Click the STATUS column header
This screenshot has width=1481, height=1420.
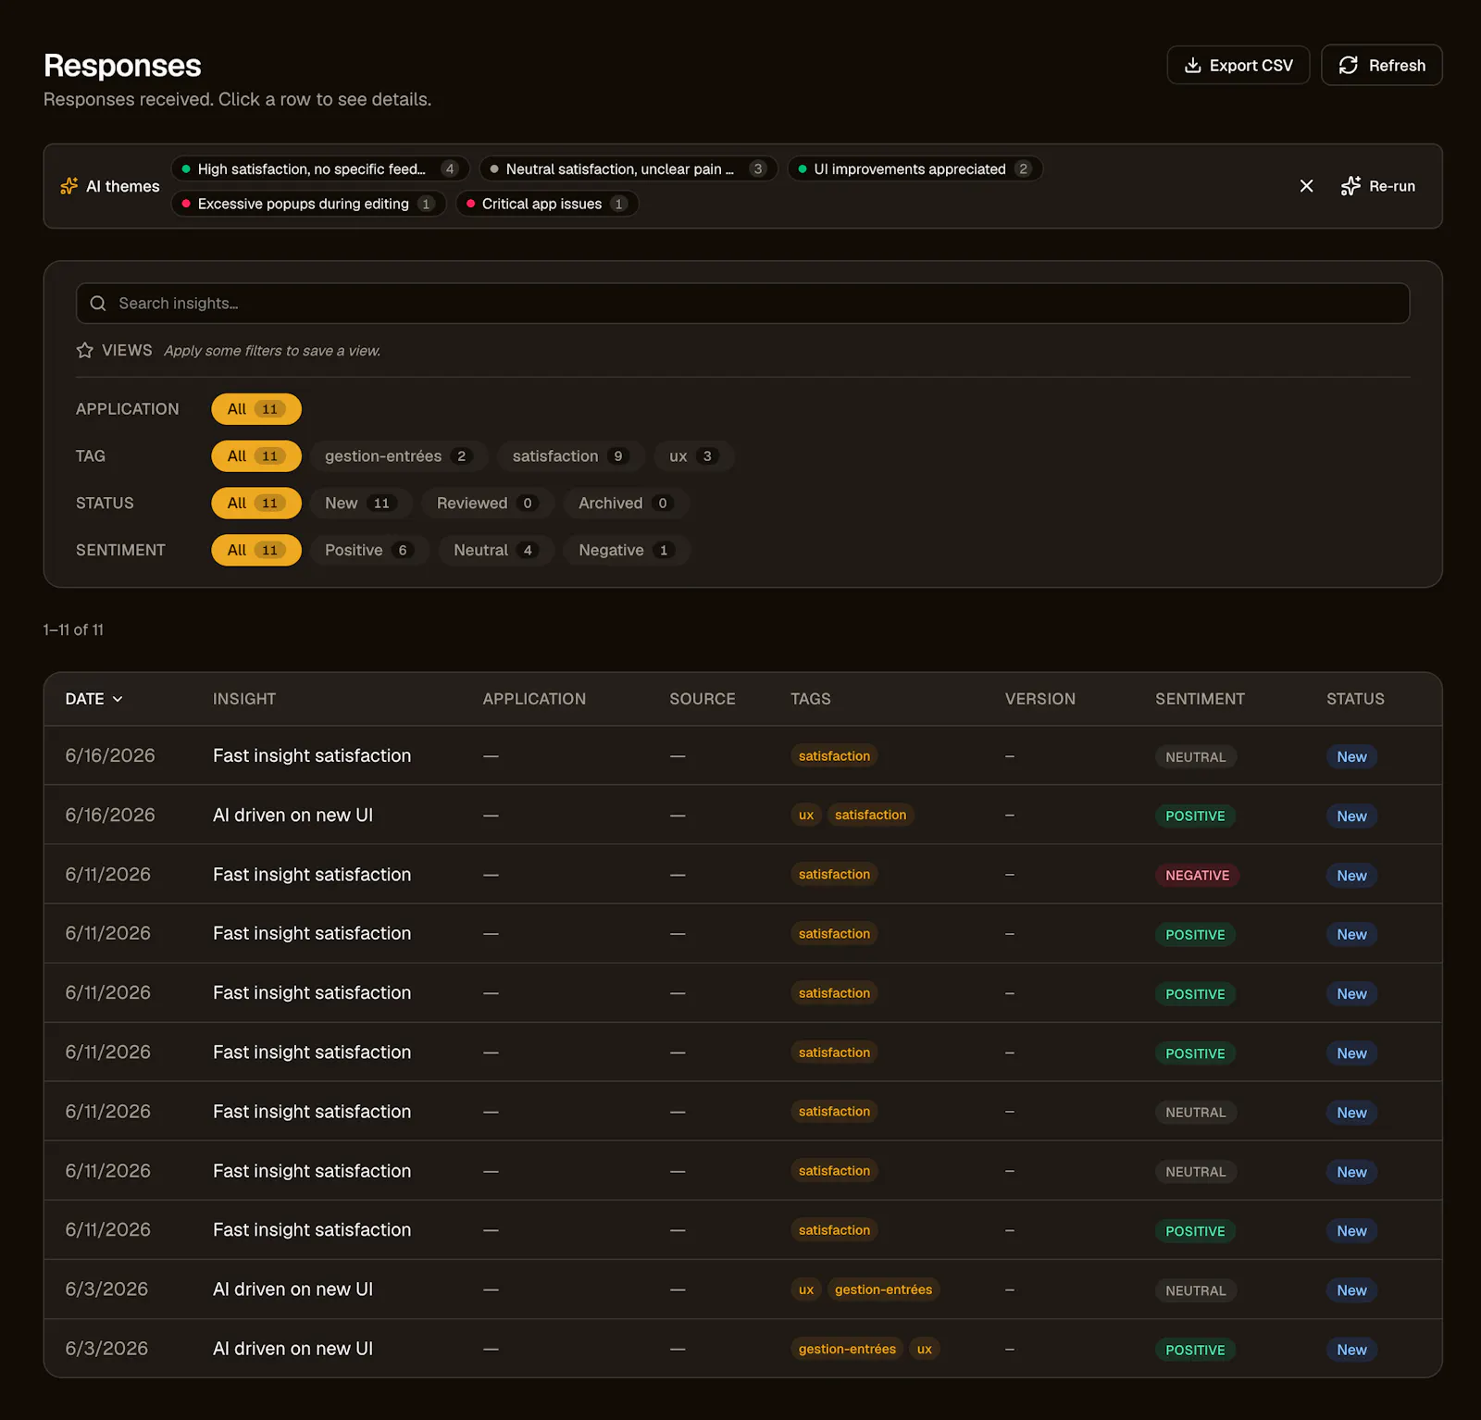click(x=1355, y=699)
